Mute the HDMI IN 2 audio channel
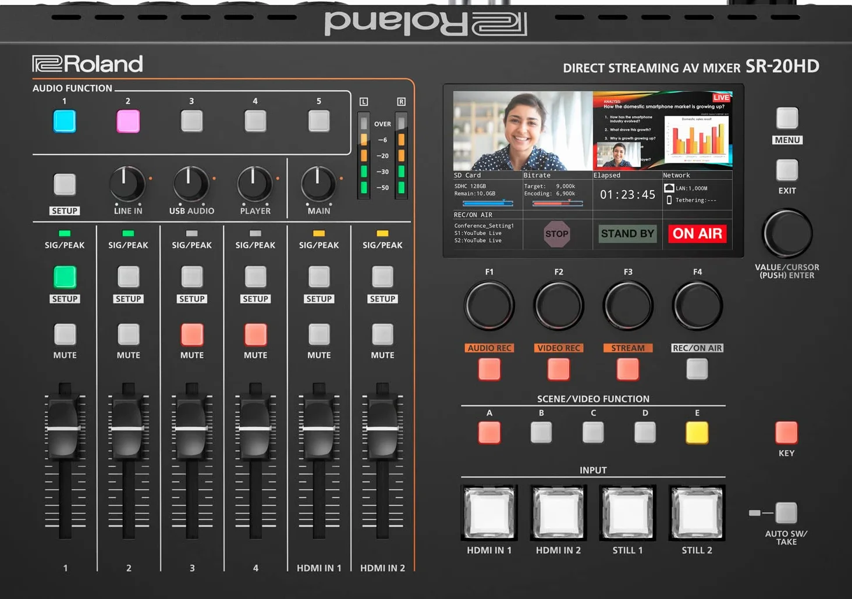852x599 pixels. (x=382, y=334)
